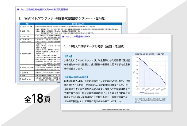Screen dimensions: 187x126
Task: Select the '4. コンセプト/キーメッセージ' row label
Action: [x=27, y=41]
